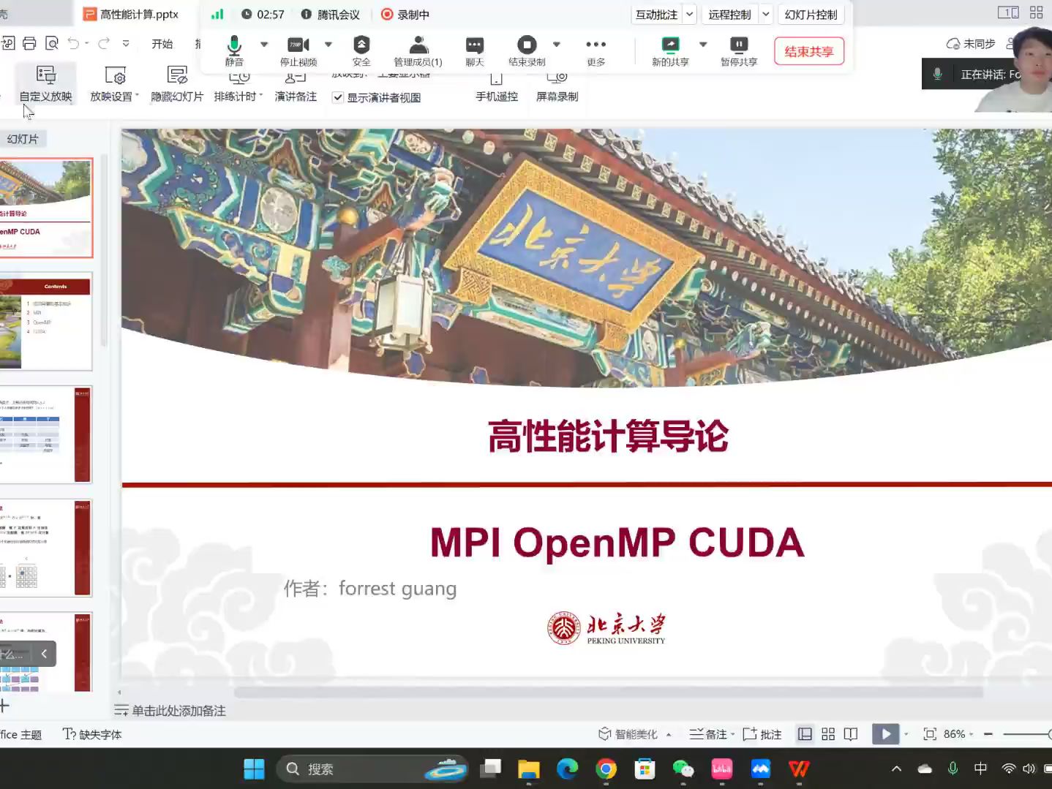Click the print icon in quick toolbar
The width and height of the screenshot is (1052, 789).
coord(29,43)
